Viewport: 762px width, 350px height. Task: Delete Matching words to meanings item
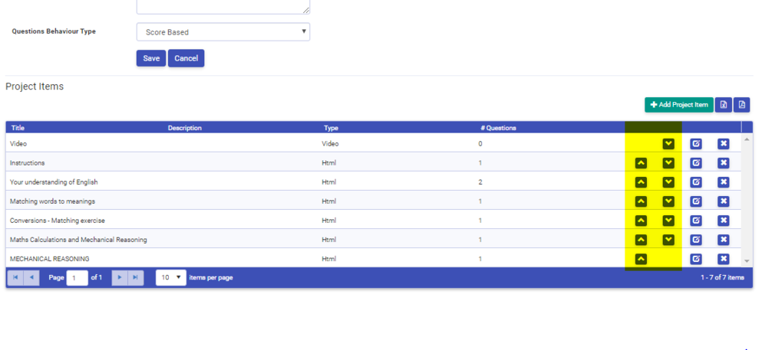(723, 201)
